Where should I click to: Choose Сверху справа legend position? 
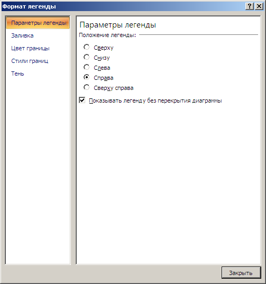pos(87,87)
